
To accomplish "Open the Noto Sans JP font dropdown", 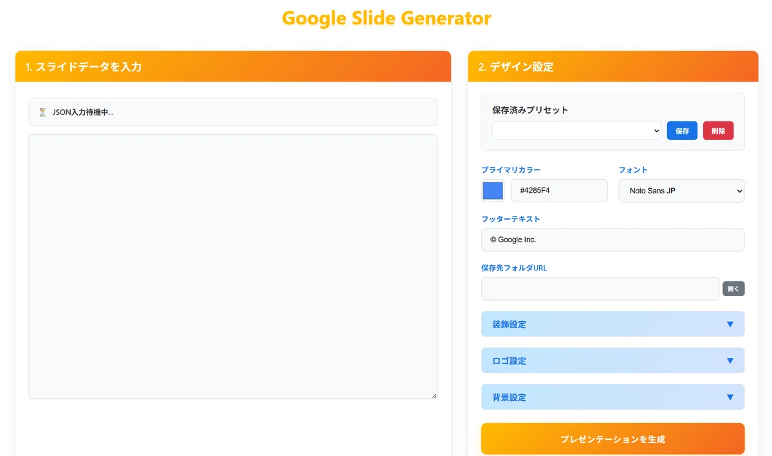I will tap(681, 191).
